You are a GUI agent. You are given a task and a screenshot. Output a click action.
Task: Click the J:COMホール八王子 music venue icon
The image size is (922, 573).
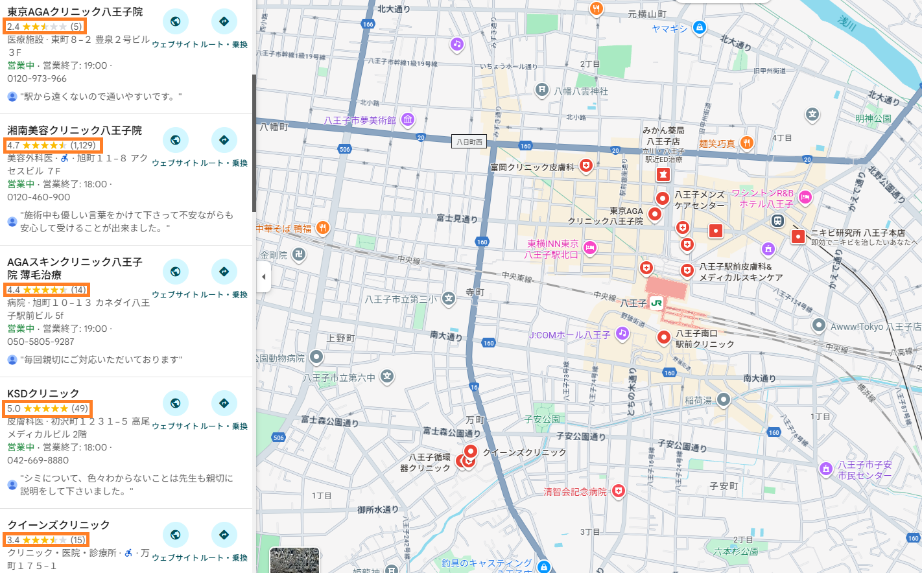tap(622, 333)
